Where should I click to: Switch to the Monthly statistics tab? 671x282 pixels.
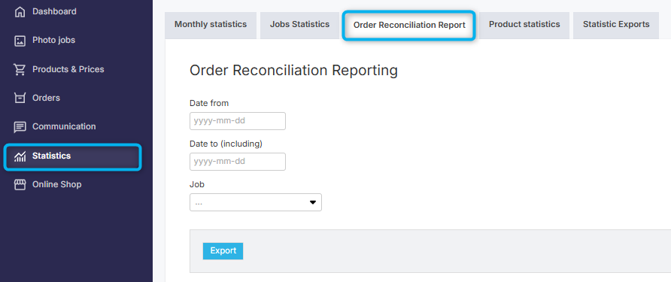[x=211, y=26]
